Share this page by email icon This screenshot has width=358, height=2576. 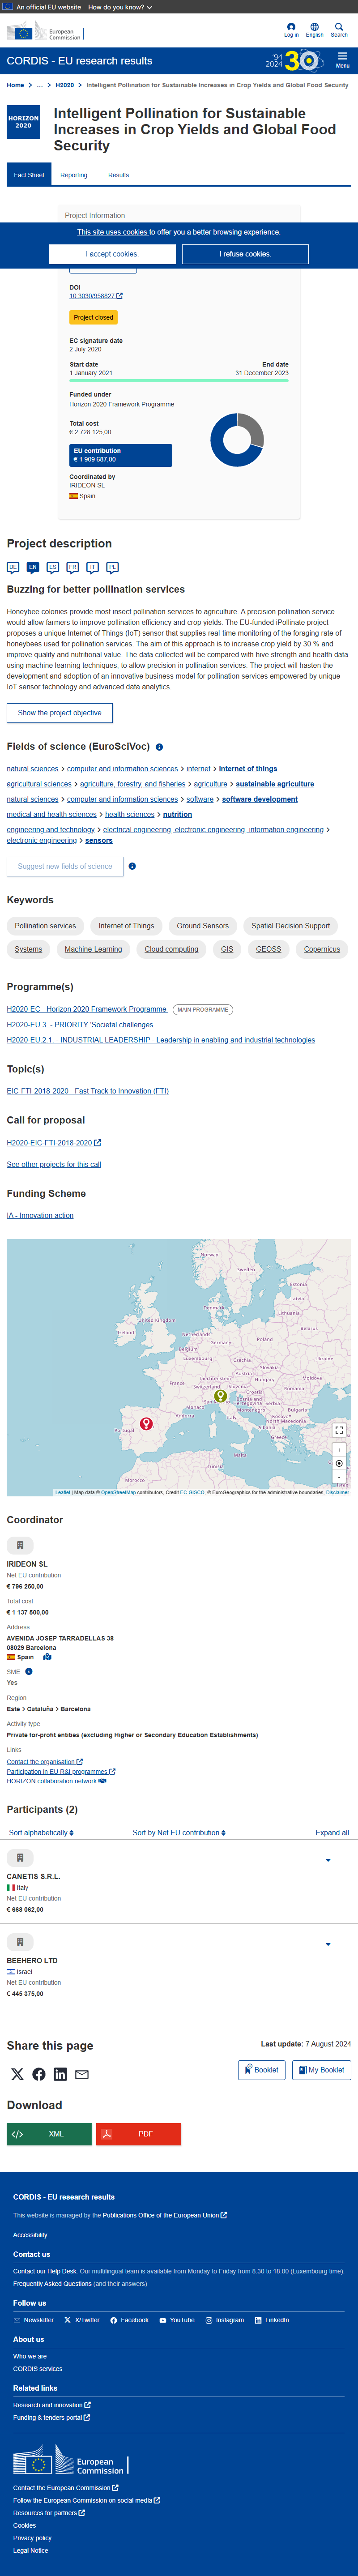(82, 2074)
